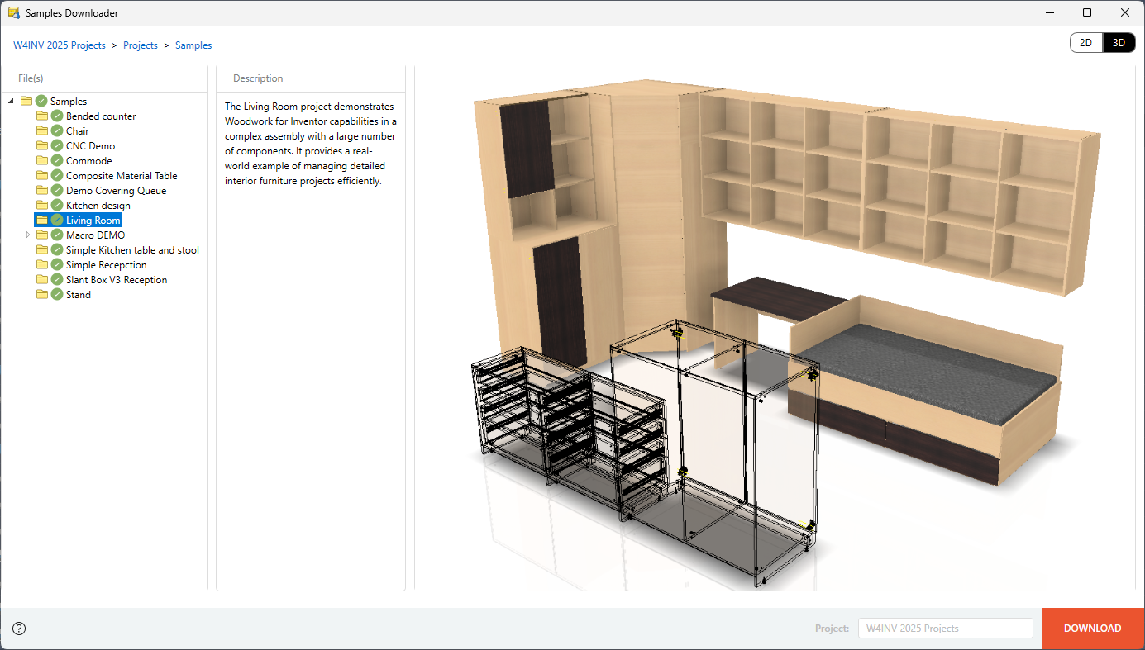Expand the Macro DEMO tree node
The height and width of the screenshot is (650, 1145).
pos(27,235)
